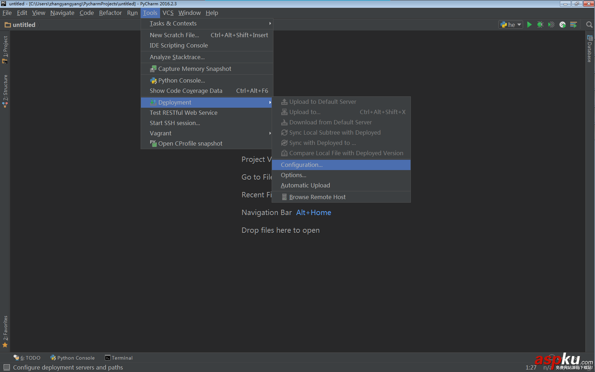Open the Refactor menu

tap(110, 13)
